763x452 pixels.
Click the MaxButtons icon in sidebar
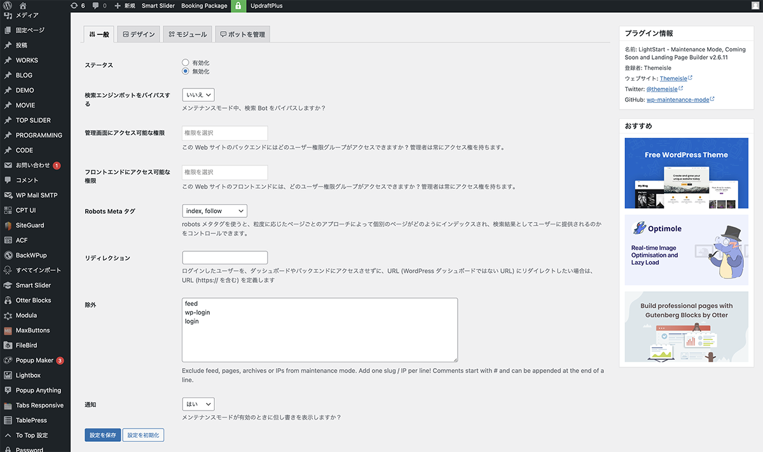(x=8, y=331)
